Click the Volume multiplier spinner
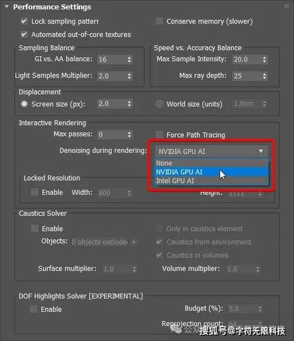Image resolution: width=294 pixels, height=341 pixels. tap(258, 269)
